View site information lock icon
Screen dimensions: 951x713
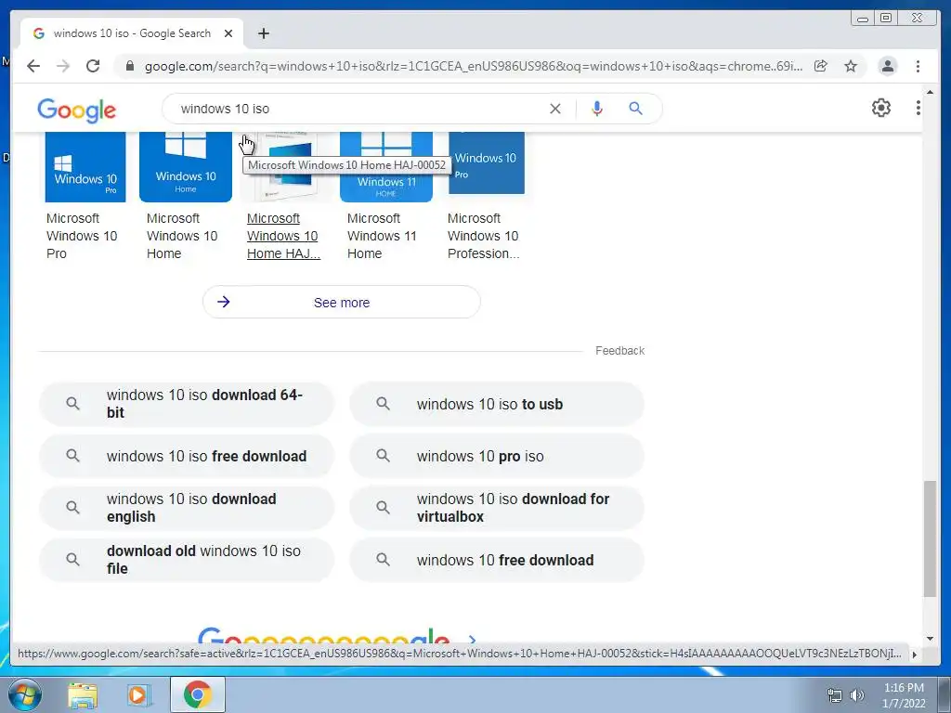130,66
